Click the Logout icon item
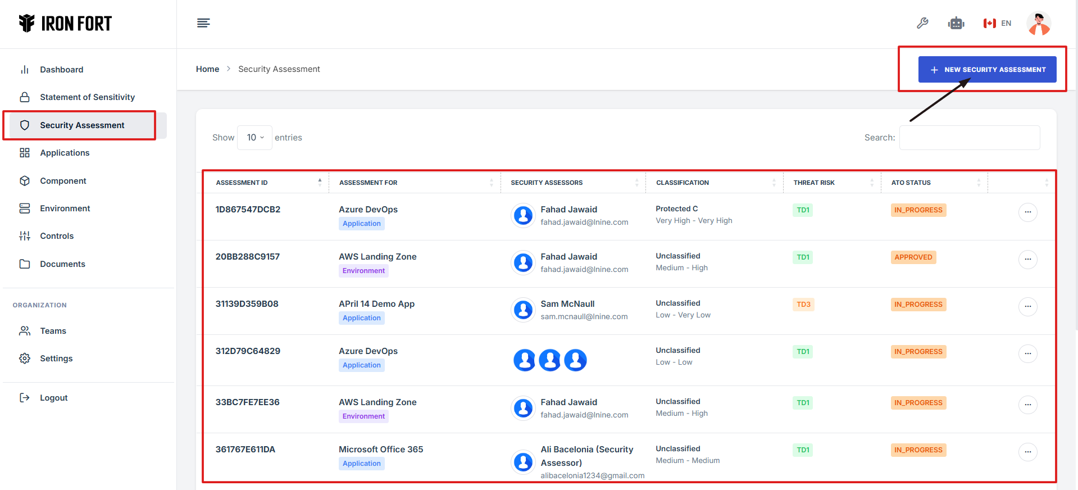This screenshot has height=490, width=1078. (x=25, y=398)
